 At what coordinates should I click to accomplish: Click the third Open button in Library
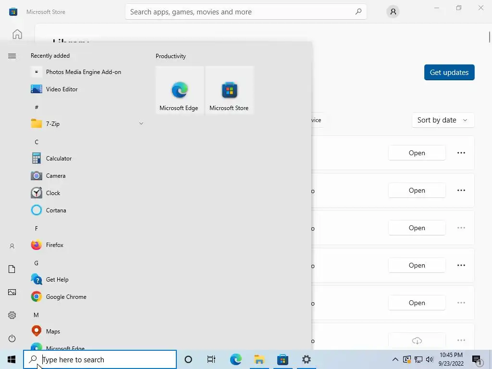pyautogui.click(x=417, y=228)
